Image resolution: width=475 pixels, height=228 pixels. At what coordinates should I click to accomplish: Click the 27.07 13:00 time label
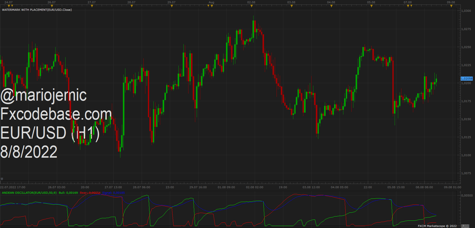pos(113,187)
